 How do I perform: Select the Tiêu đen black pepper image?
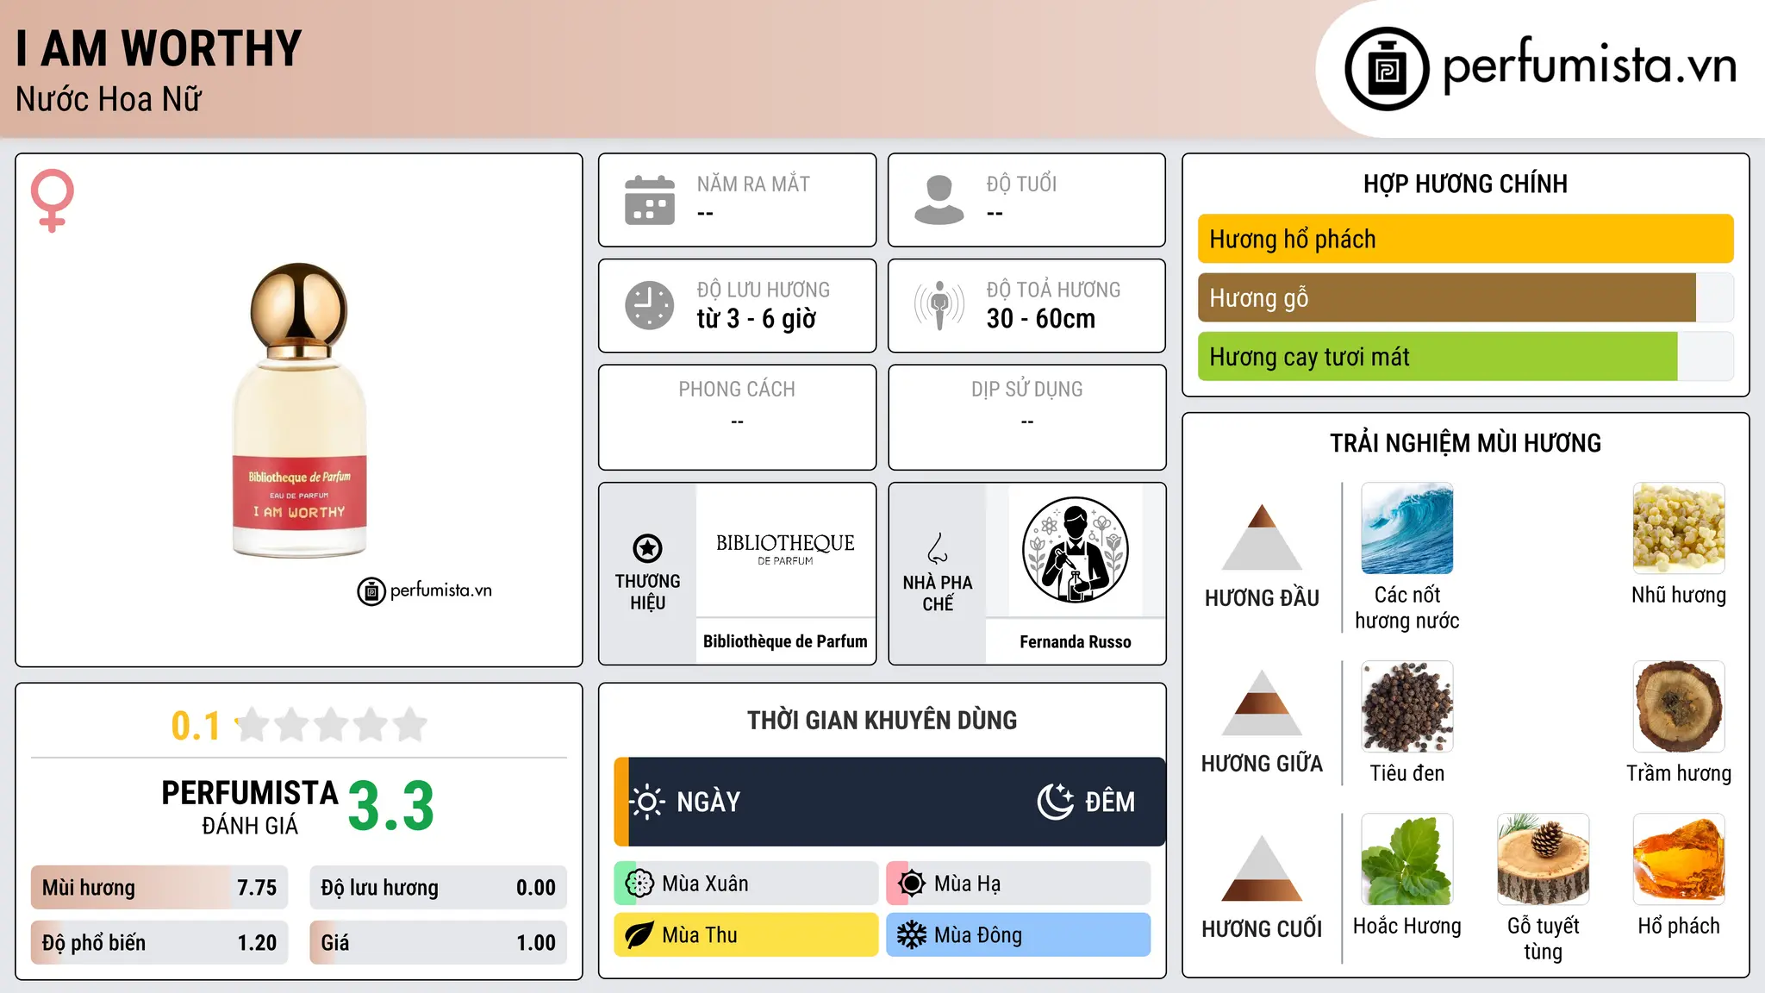pyautogui.click(x=1407, y=707)
